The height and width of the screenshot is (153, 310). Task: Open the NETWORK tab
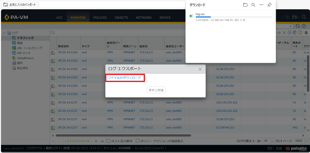144,18
